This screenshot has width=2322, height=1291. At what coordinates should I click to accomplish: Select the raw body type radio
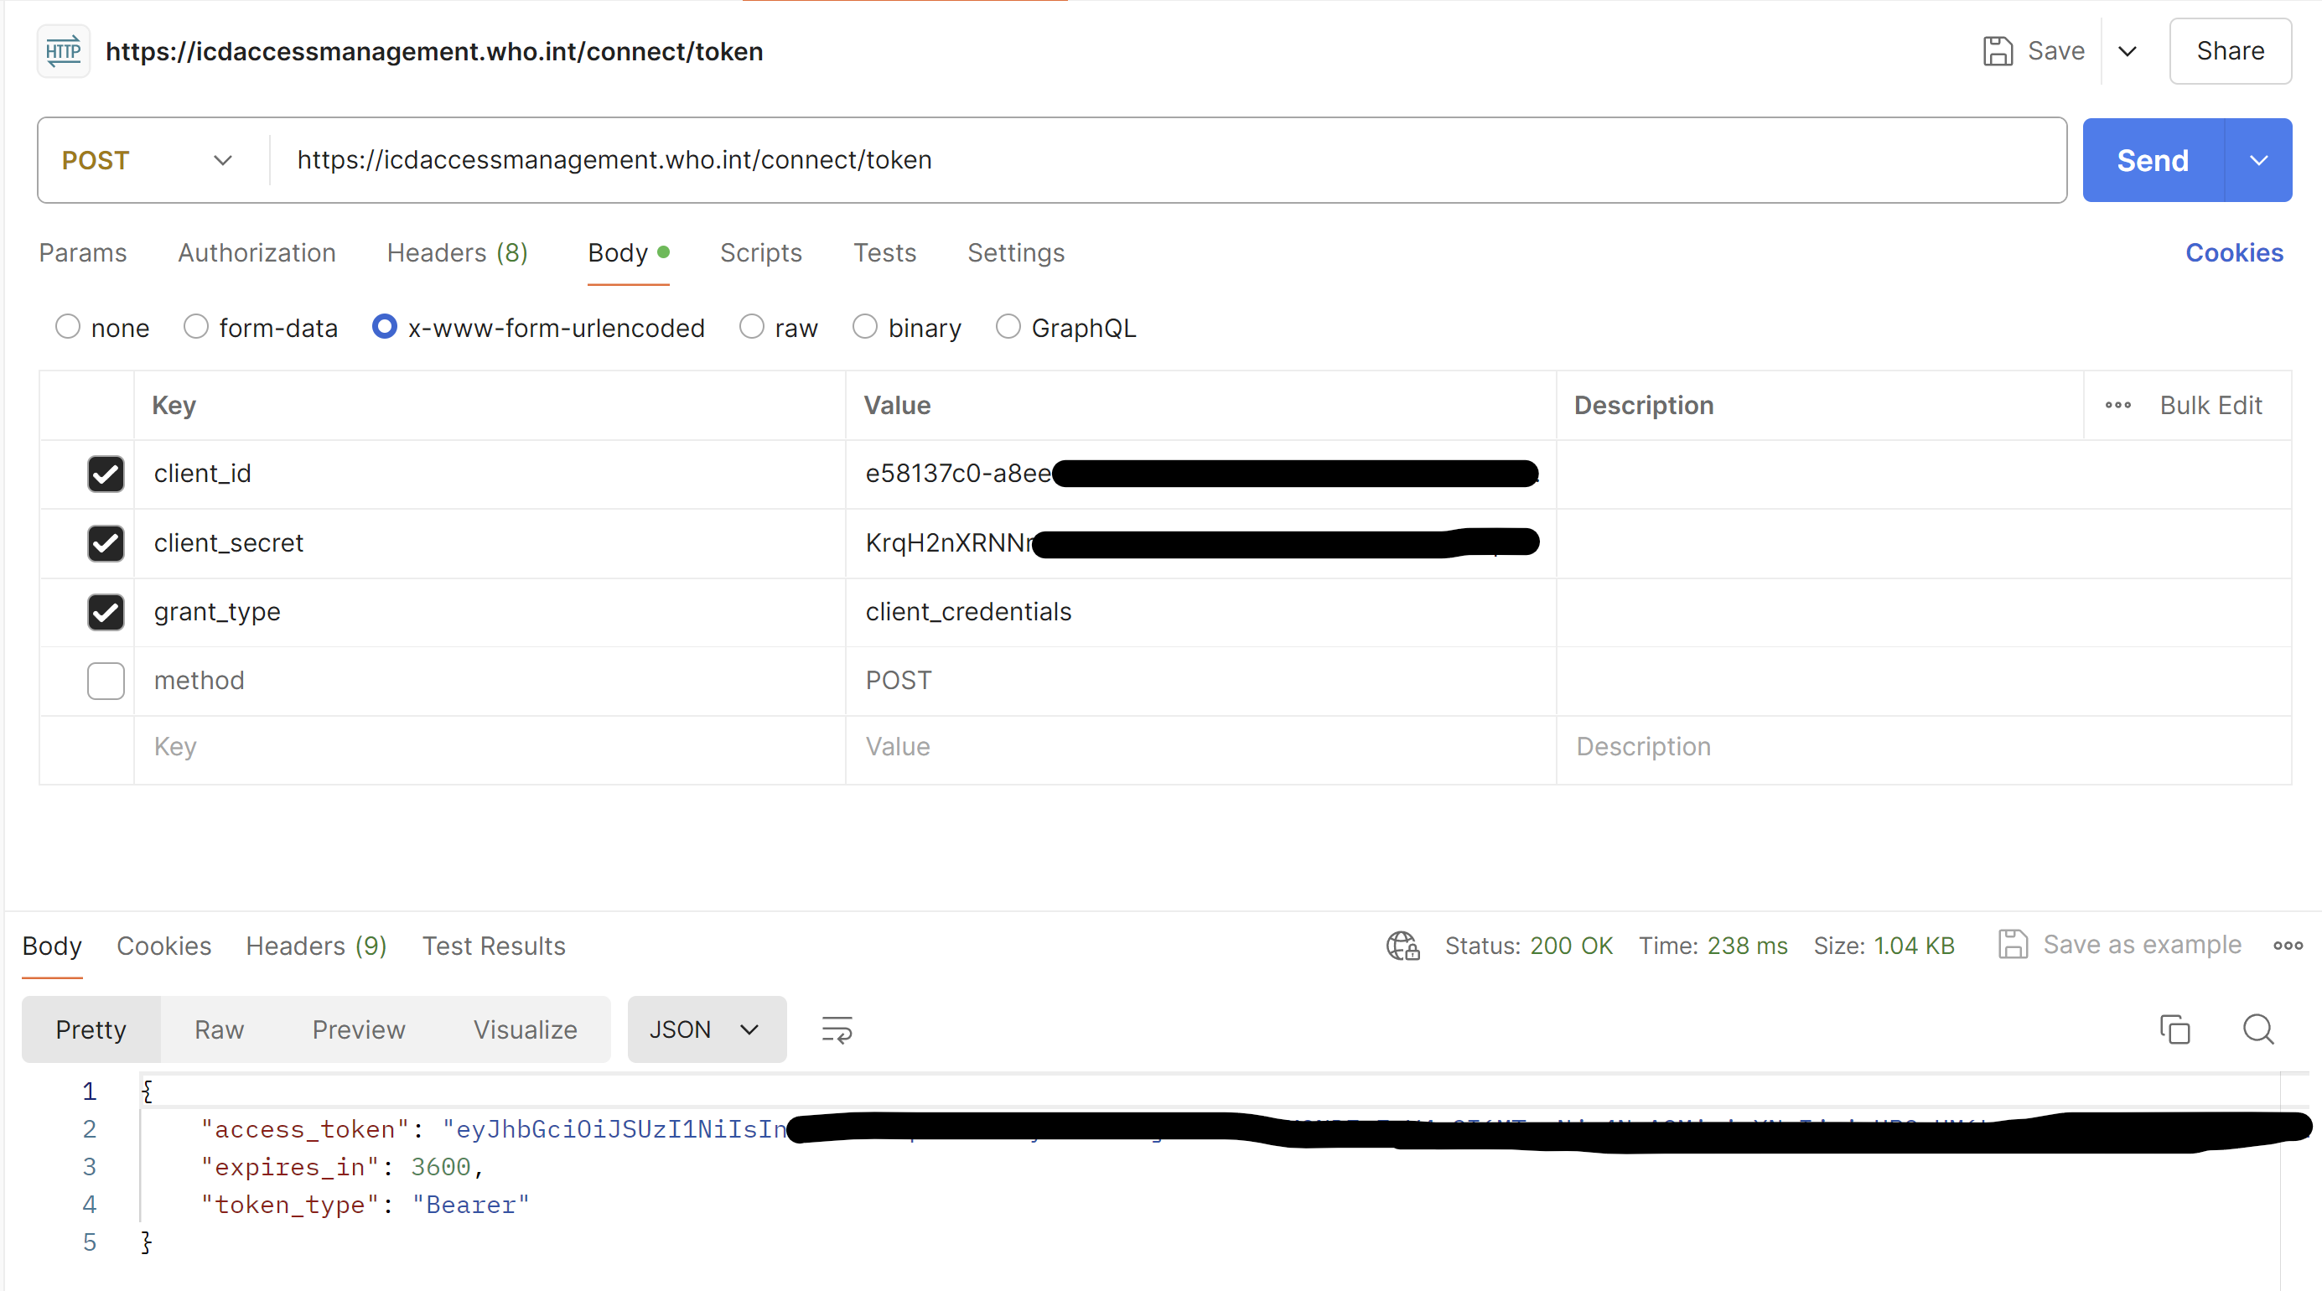tap(752, 327)
